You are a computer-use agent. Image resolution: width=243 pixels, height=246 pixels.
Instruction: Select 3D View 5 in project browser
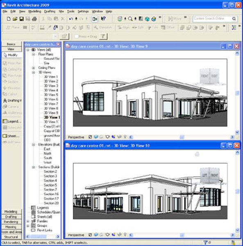(51, 95)
